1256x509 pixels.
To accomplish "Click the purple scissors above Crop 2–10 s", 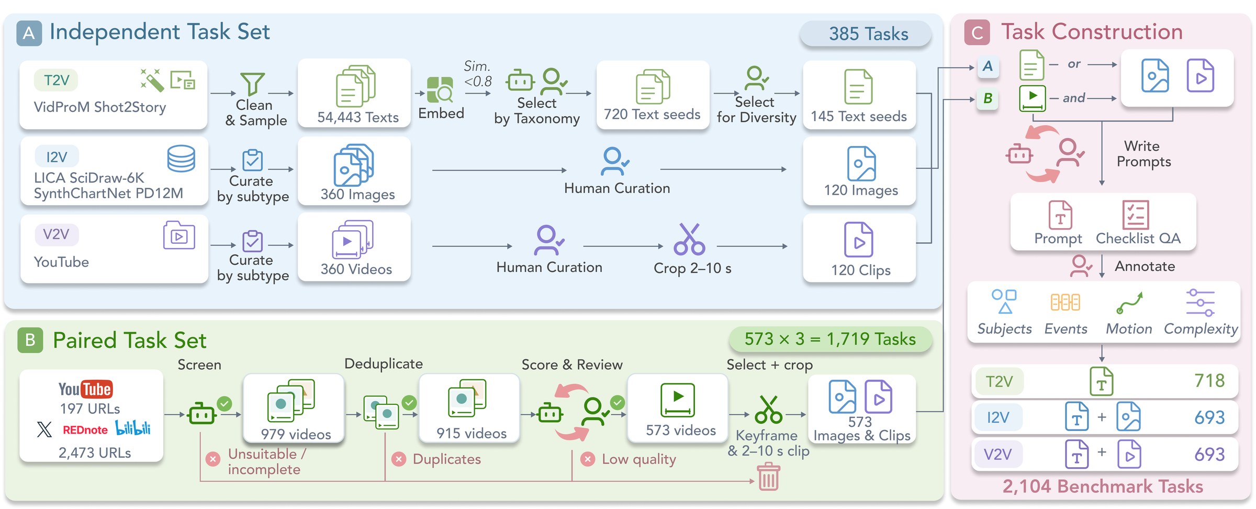I will [x=689, y=239].
